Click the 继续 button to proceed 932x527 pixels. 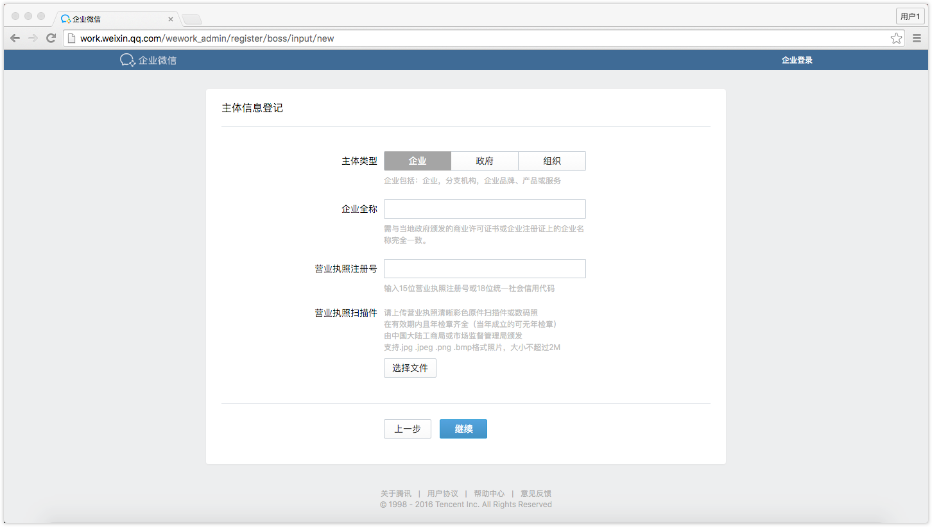[463, 428]
